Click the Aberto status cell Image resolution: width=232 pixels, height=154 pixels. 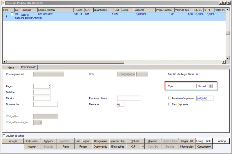(25, 15)
